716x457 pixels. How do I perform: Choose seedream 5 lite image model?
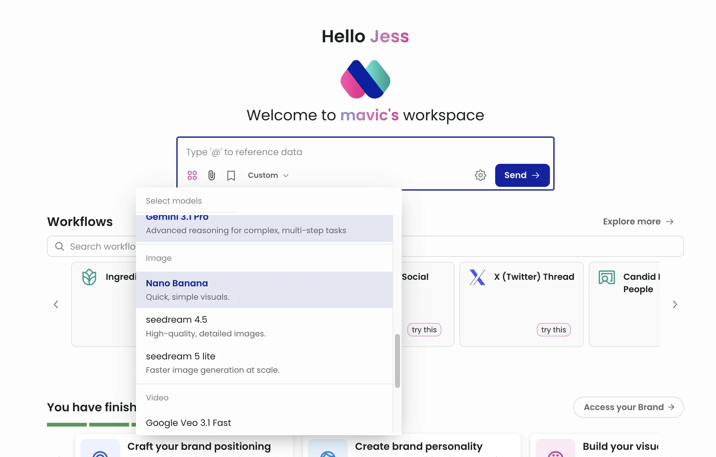264,363
